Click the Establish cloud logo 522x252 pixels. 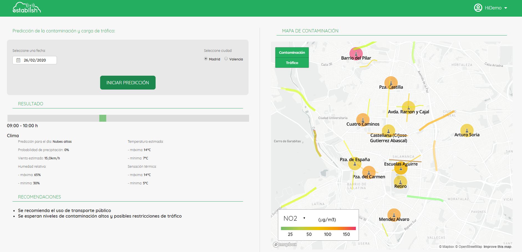(x=27, y=8)
